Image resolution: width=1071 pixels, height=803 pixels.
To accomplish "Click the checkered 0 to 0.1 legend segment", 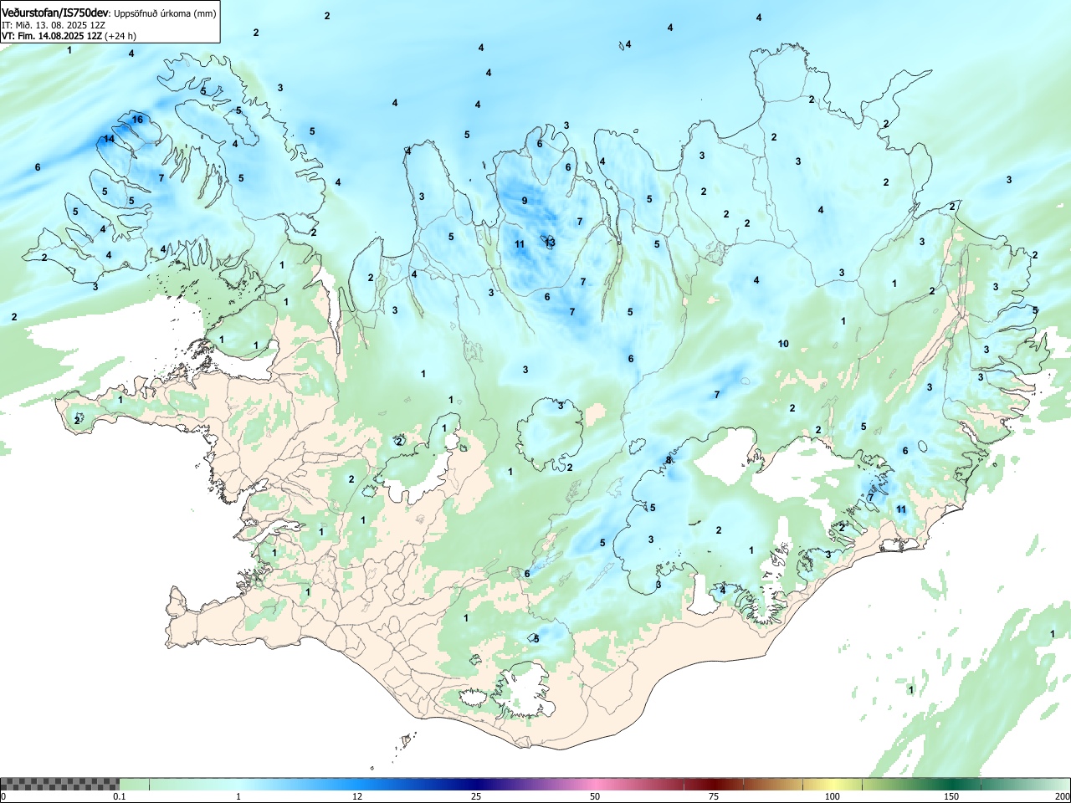I will click(x=60, y=784).
